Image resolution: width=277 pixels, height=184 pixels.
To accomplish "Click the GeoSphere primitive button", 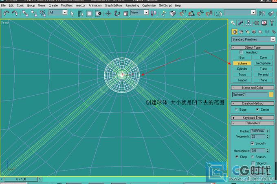I will [263, 63].
